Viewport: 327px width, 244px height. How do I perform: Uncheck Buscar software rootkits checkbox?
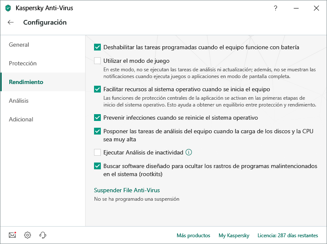(x=97, y=166)
